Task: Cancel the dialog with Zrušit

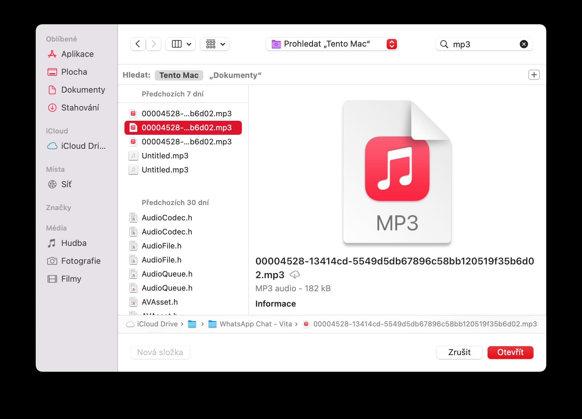Action: click(x=459, y=352)
